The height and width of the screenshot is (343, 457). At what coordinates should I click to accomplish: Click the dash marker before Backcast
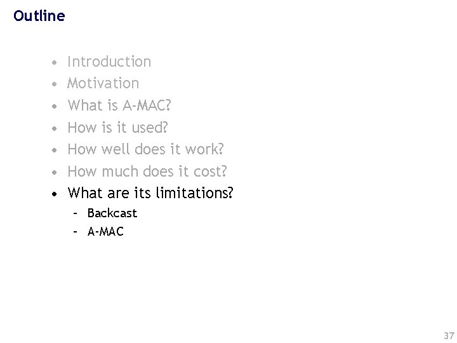click(75, 214)
